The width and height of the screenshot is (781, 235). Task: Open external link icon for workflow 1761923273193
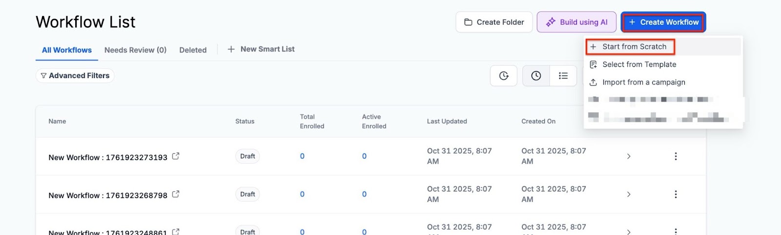(176, 156)
